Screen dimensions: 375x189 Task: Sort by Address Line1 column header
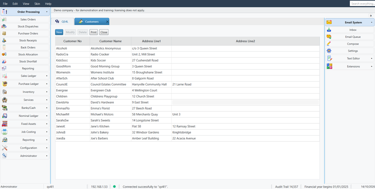(x=151, y=41)
